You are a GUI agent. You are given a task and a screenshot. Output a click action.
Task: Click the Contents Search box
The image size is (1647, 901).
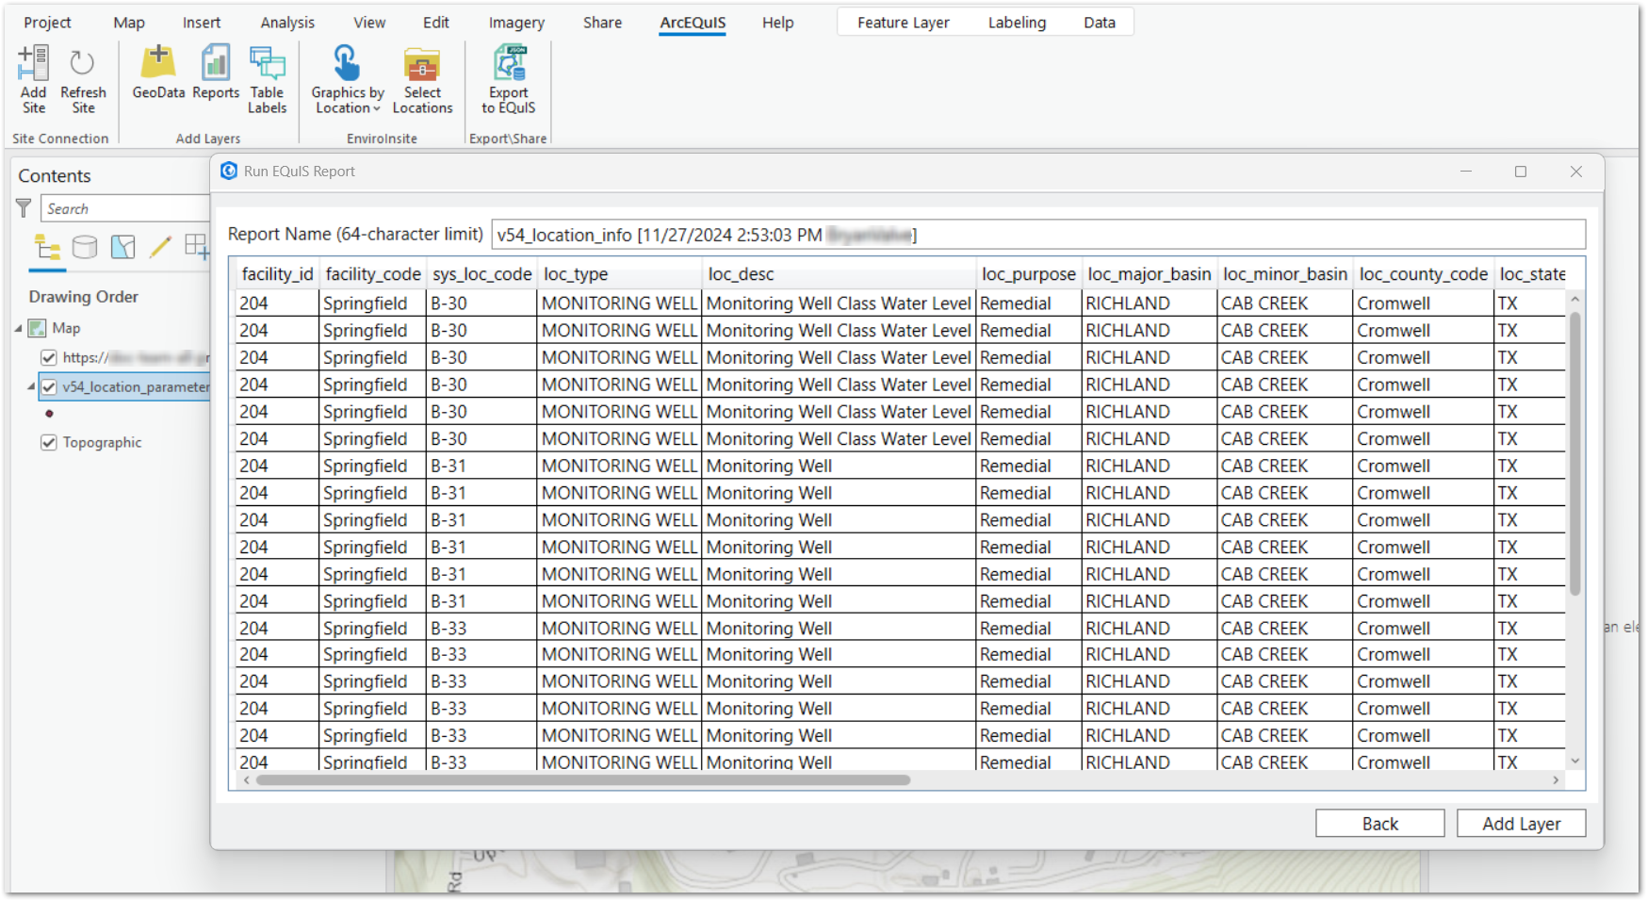125,208
